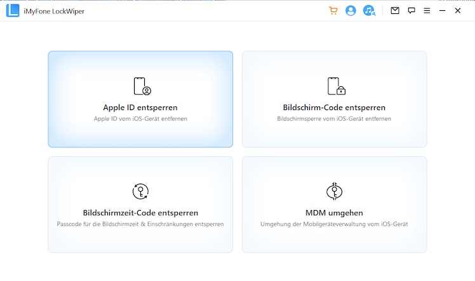Image resolution: width=475 pixels, height=281 pixels.
Task: Choose "Bildschirm-Code entsperren" heading
Action: 334,108
